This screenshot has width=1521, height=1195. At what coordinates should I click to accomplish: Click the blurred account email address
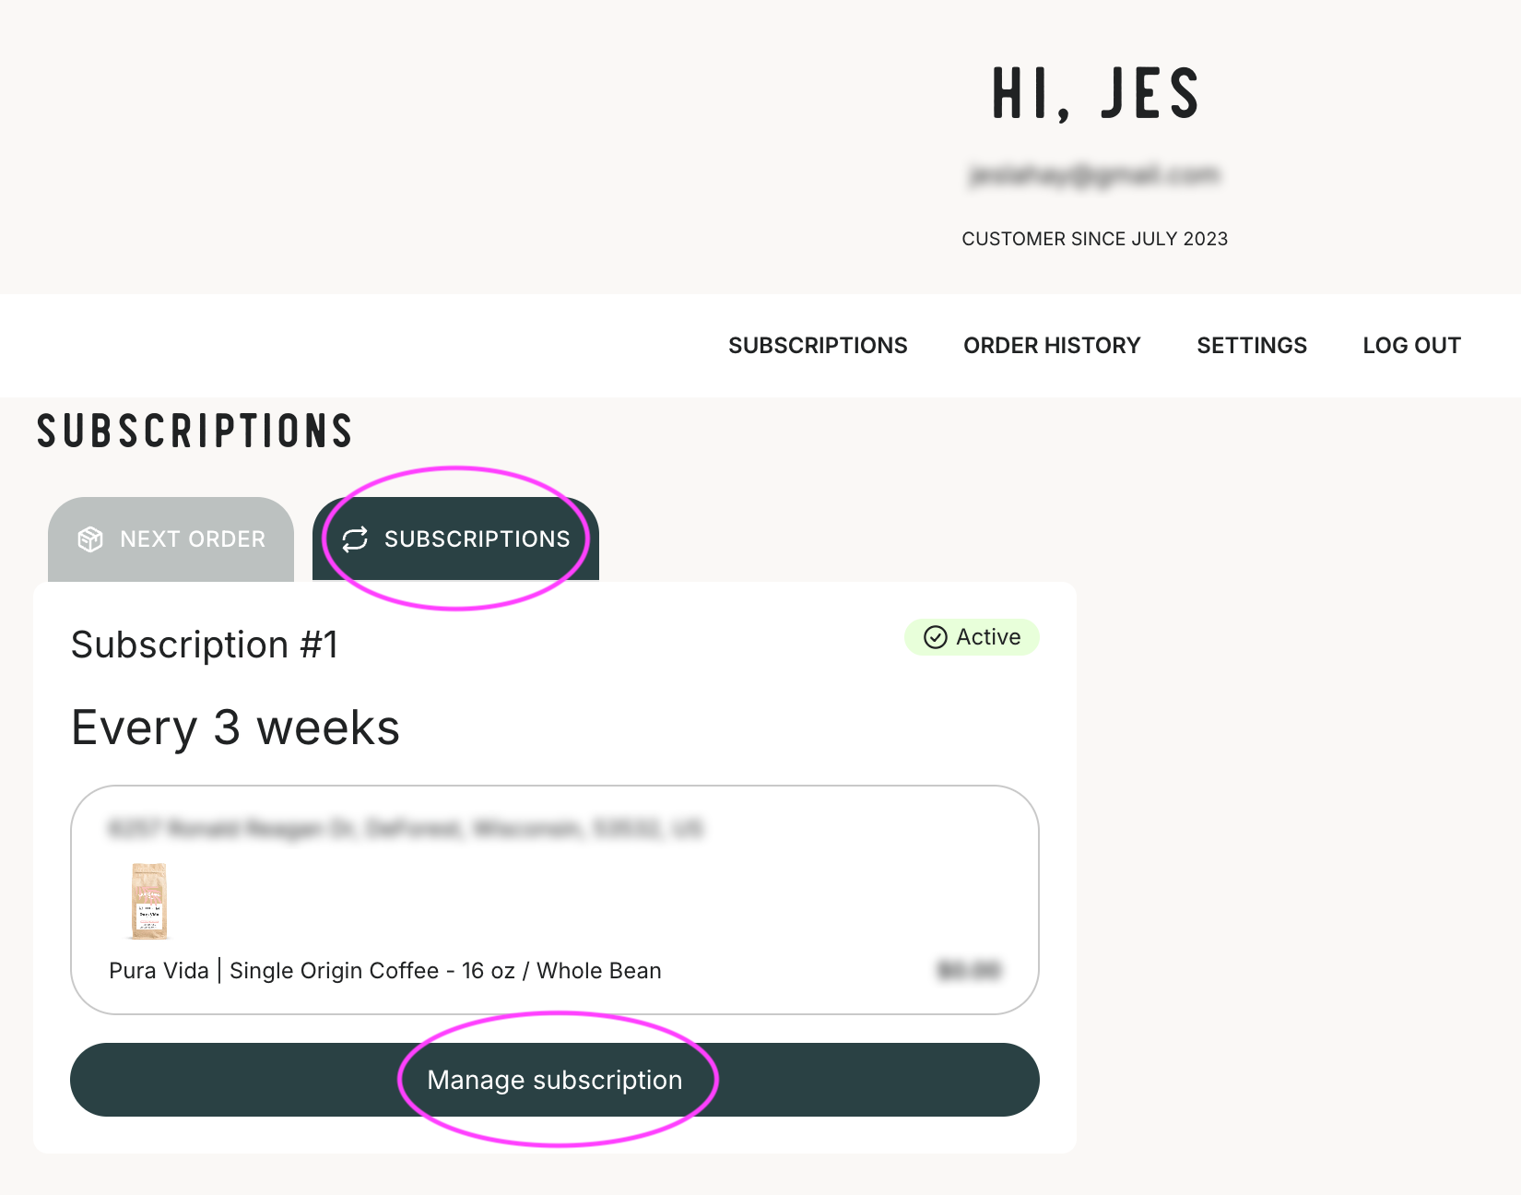point(1094,174)
